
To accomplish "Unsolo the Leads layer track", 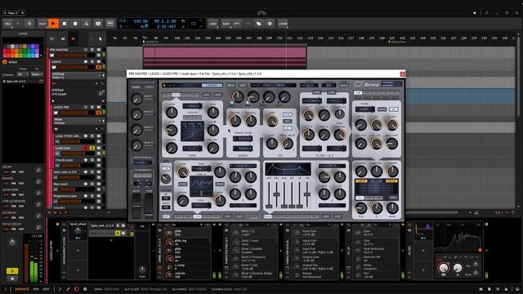I will click(x=92, y=148).
